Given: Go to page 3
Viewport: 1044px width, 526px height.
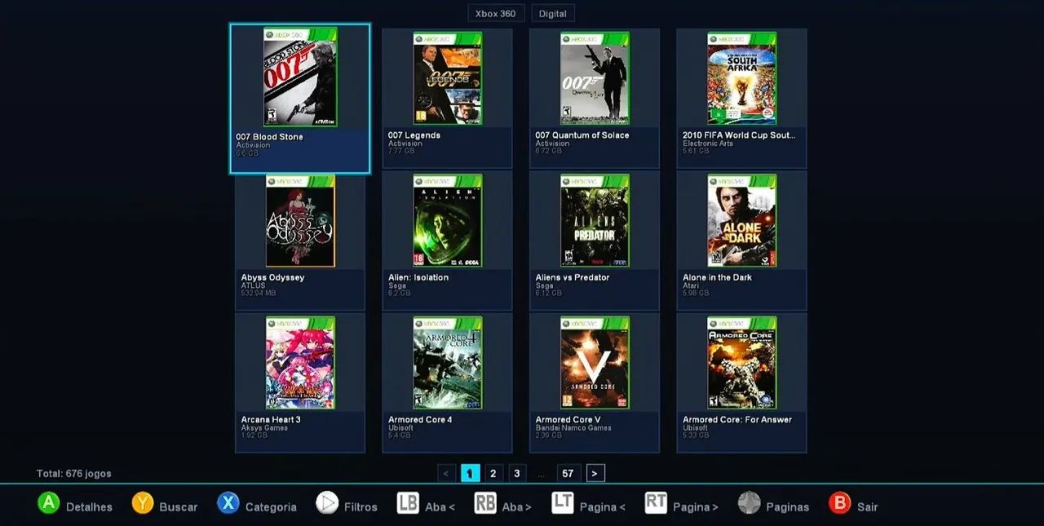Looking at the screenshot, I should 517,473.
